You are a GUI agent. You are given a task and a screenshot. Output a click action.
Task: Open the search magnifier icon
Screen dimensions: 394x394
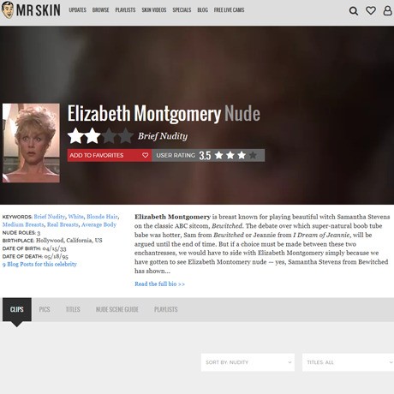click(x=354, y=11)
